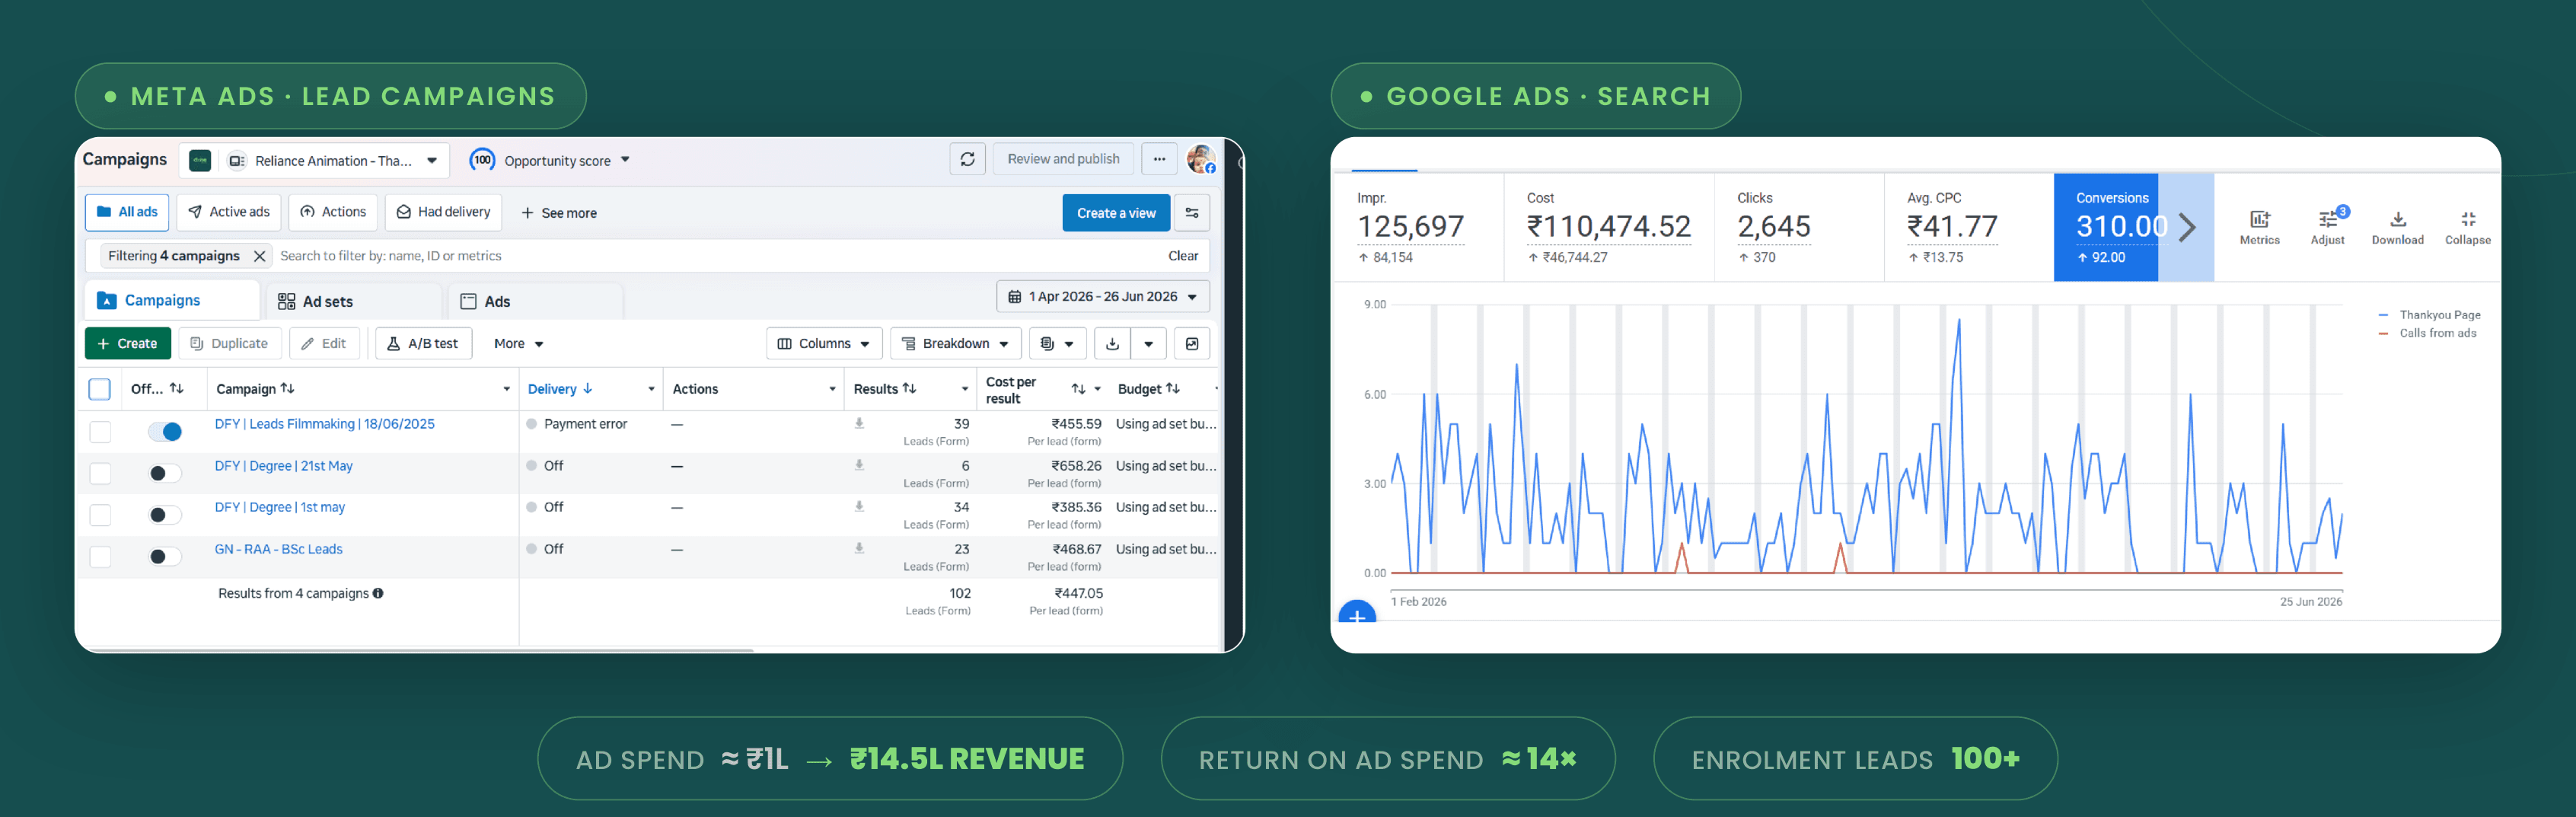Viewport: 2576px width, 817px height.
Task: Turn off the DFY Leads Filmmaking campaign toggle
Action: (165, 431)
